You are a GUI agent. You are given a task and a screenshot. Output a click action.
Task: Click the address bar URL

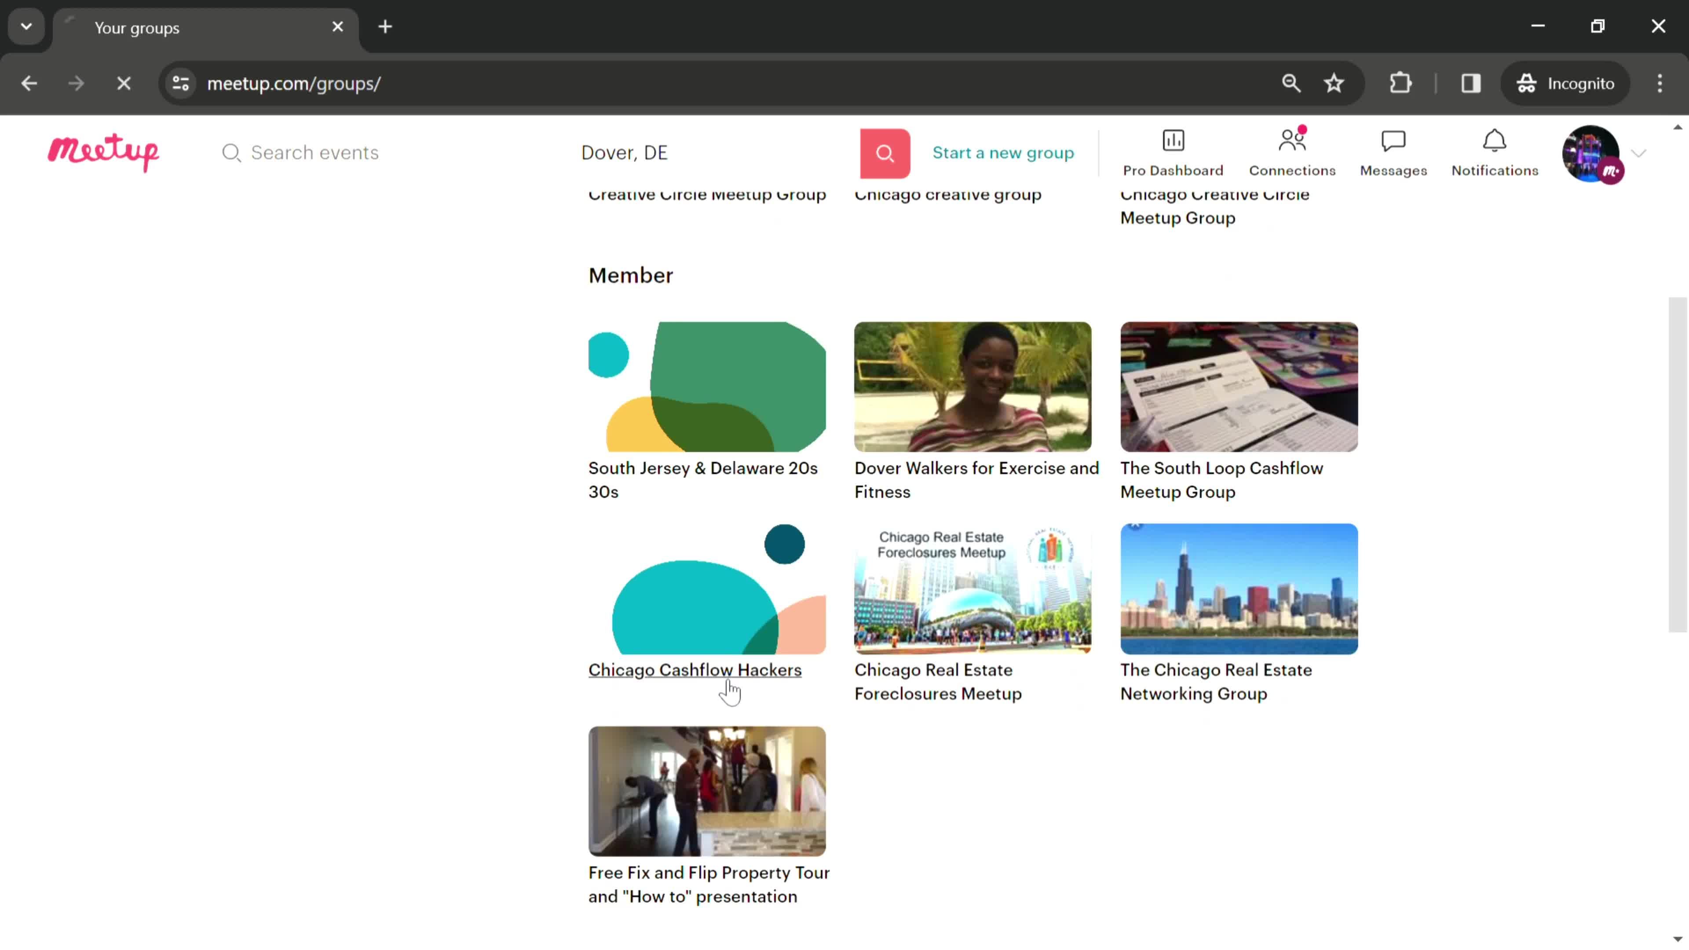click(294, 84)
